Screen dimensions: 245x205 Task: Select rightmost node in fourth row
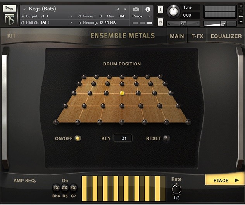[178, 106]
